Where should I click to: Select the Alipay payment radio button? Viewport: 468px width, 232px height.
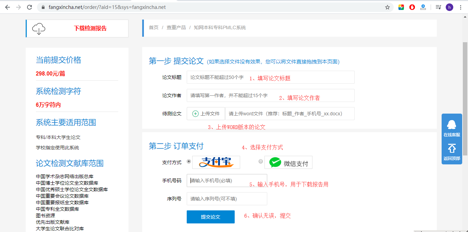[x=189, y=161]
